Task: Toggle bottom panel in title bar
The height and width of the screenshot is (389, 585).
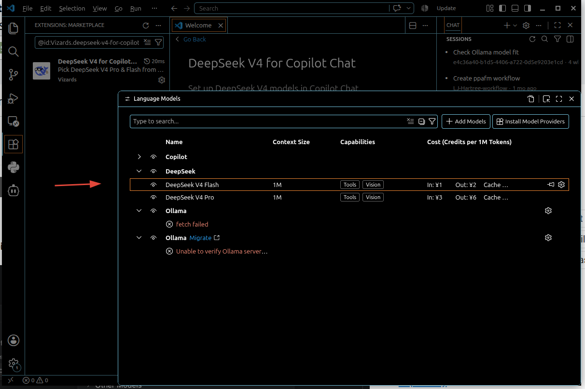Action: (515, 8)
